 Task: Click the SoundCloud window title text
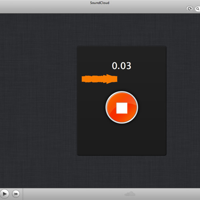pyautogui.click(x=100, y=3)
